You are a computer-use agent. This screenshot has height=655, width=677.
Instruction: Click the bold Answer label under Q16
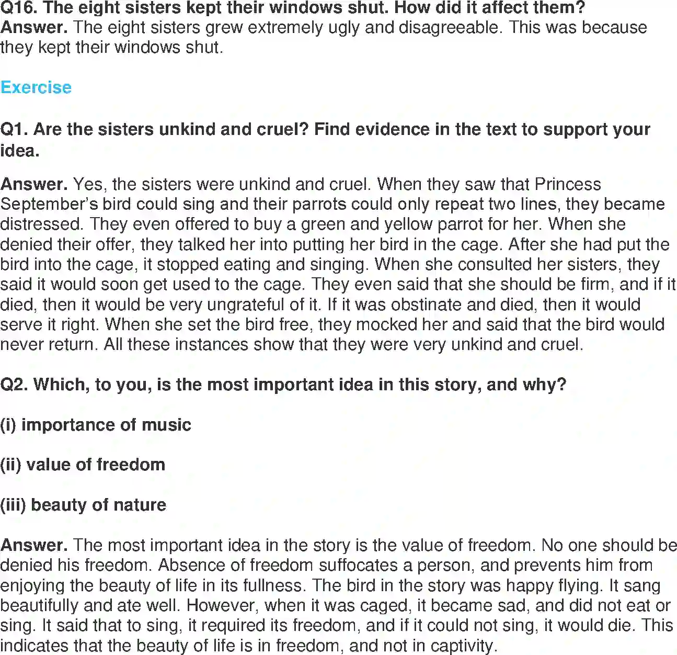pos(34,27)
